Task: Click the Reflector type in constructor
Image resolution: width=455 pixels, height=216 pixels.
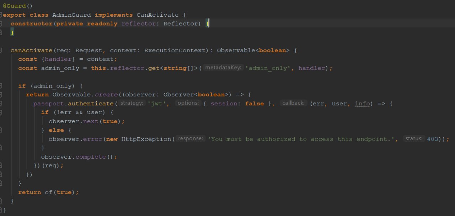Action: [x=181, y=23]
